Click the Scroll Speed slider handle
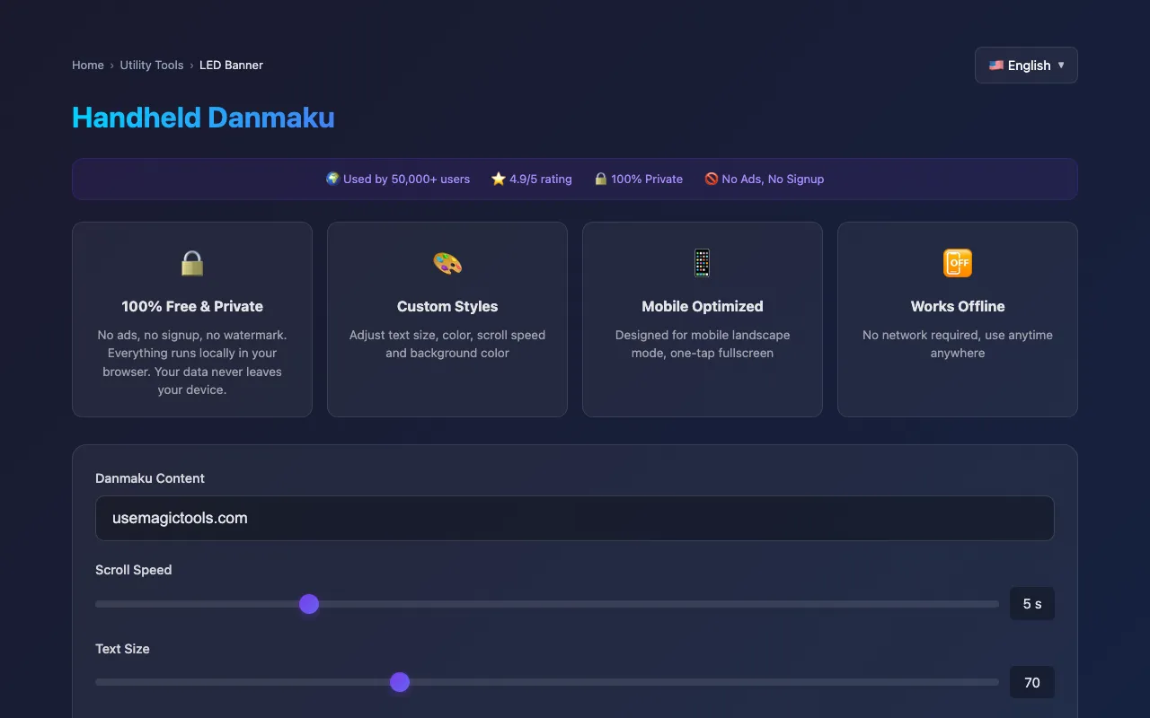The width and height of the screenshot is (1150, 718). tap(309, 604)
